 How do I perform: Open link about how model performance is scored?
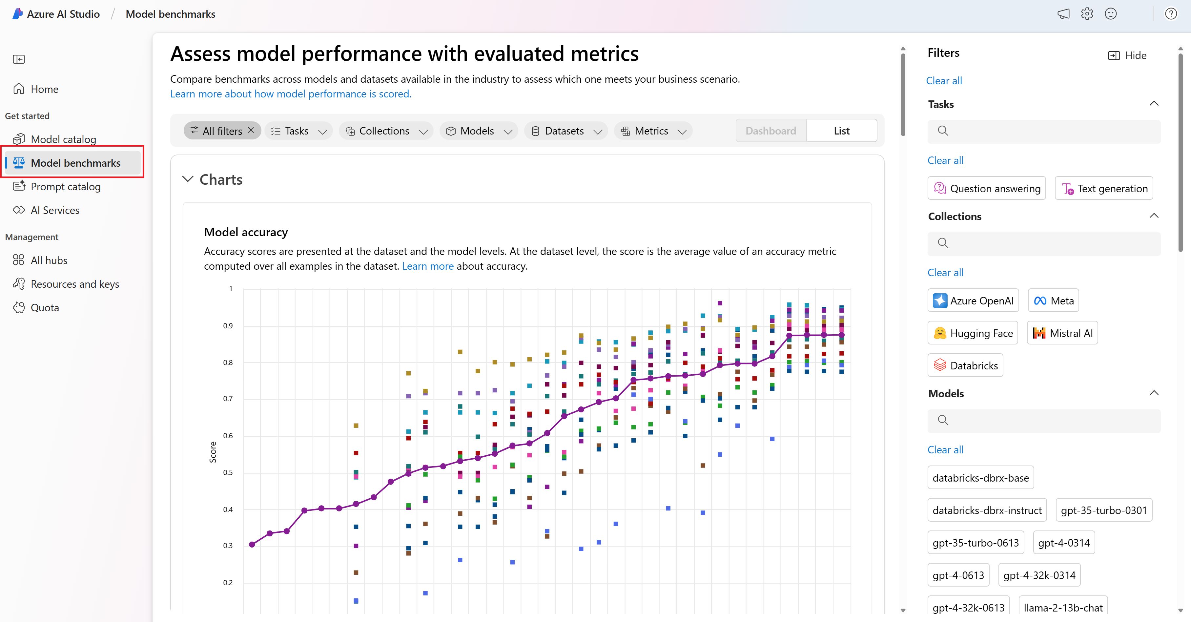pos(290,94)
